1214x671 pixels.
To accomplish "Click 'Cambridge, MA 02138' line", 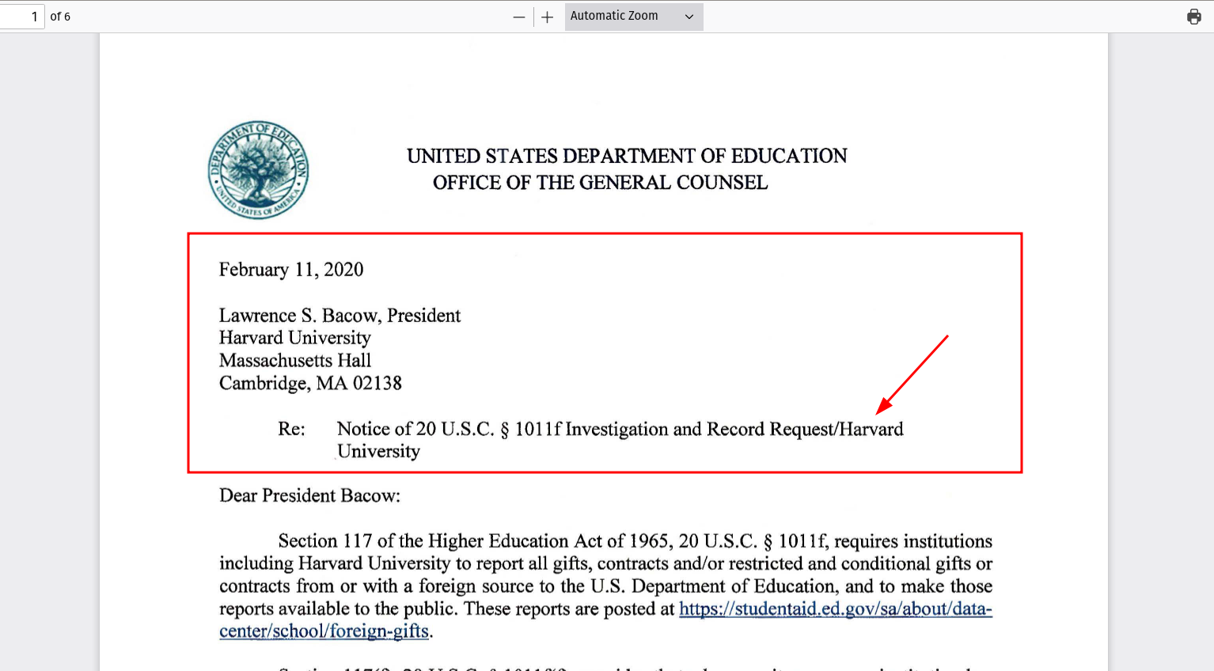I will (x=310, y=383).
